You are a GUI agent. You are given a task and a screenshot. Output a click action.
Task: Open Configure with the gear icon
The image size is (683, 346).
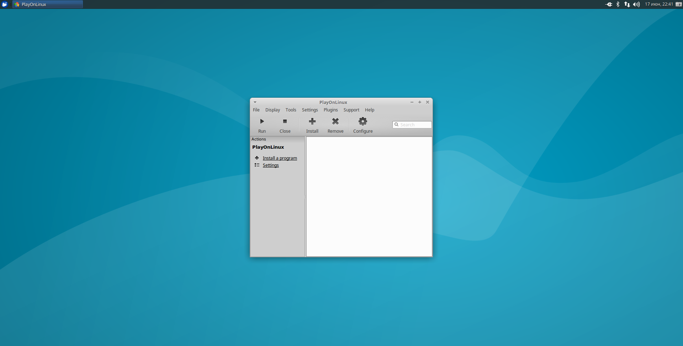363,121
